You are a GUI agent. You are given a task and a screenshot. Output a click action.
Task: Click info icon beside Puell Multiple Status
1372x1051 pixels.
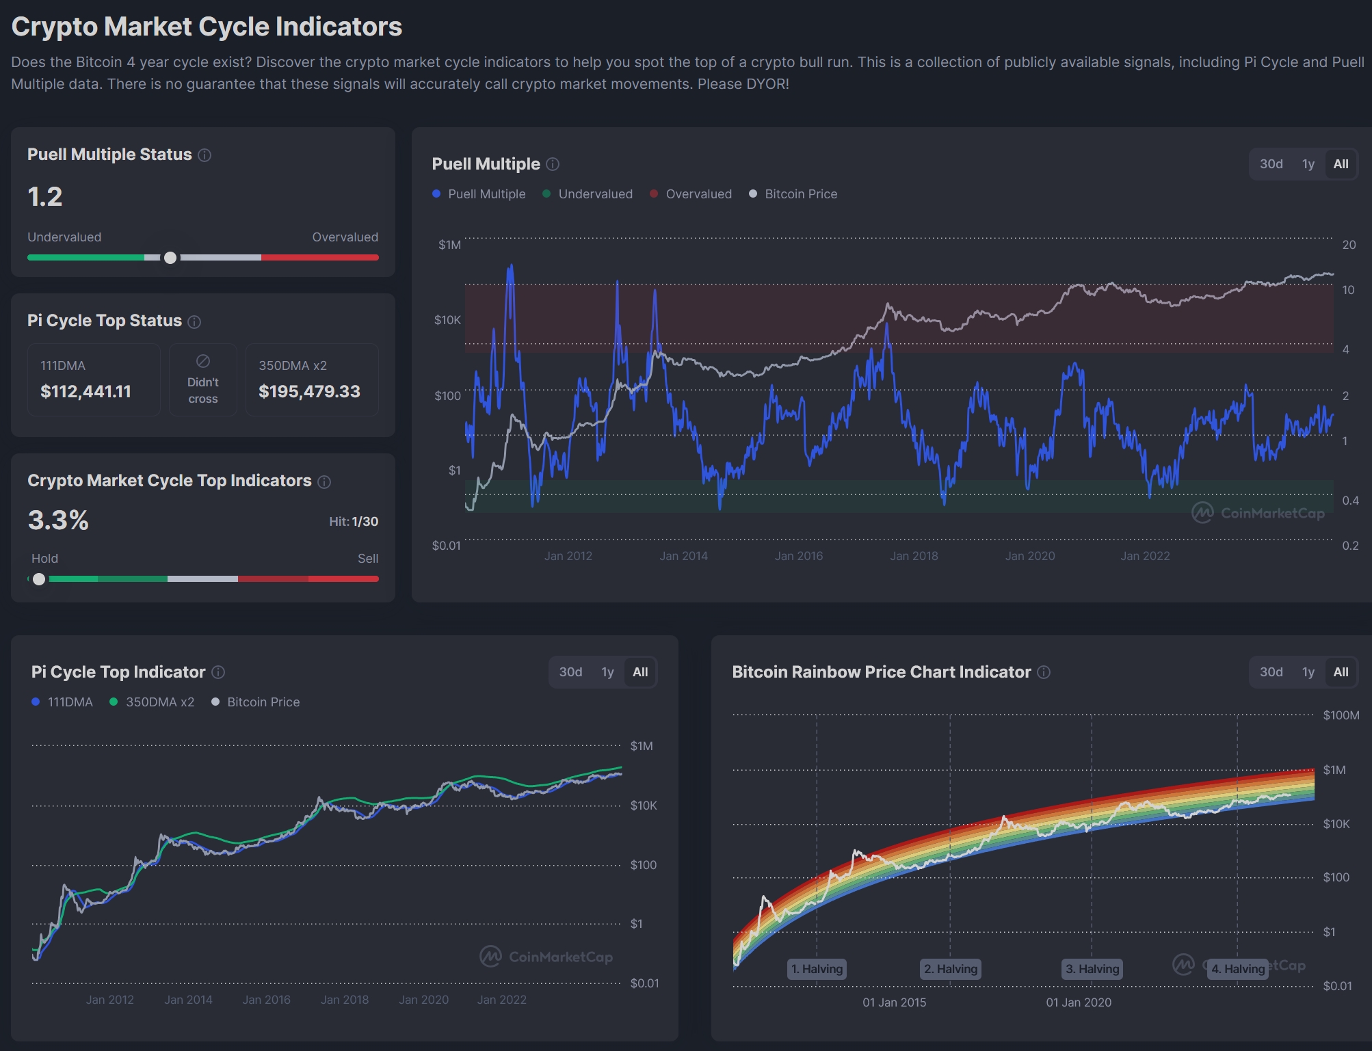pyautogui.click(x=205, y=155)
